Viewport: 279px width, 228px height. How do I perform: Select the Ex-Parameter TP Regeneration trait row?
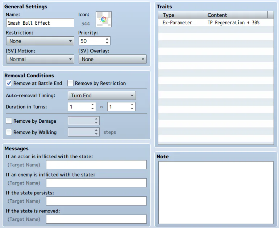pyautogui.click(x=216, y=23)
